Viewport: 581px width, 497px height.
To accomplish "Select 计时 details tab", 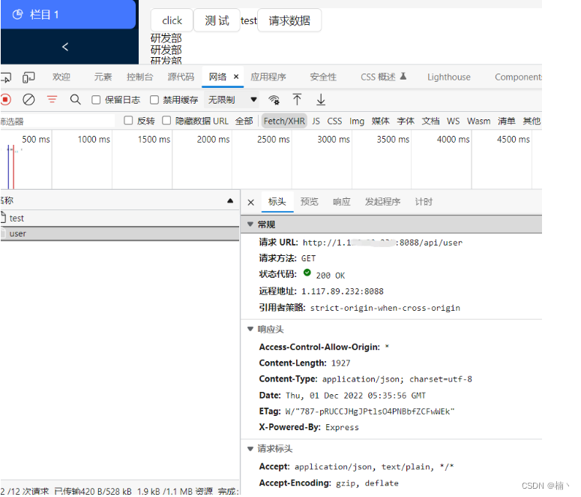I will point(424,202).
